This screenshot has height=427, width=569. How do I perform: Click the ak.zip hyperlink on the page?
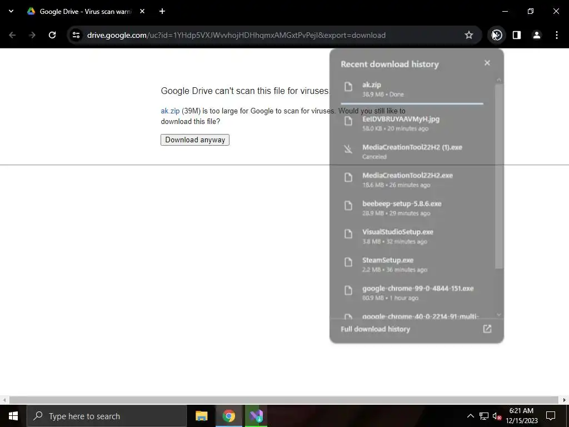(170, 111)
